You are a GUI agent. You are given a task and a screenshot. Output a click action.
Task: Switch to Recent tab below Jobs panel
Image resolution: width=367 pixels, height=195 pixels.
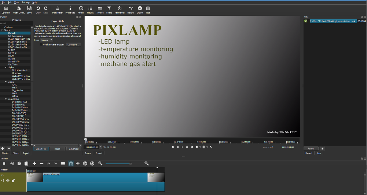309,153
